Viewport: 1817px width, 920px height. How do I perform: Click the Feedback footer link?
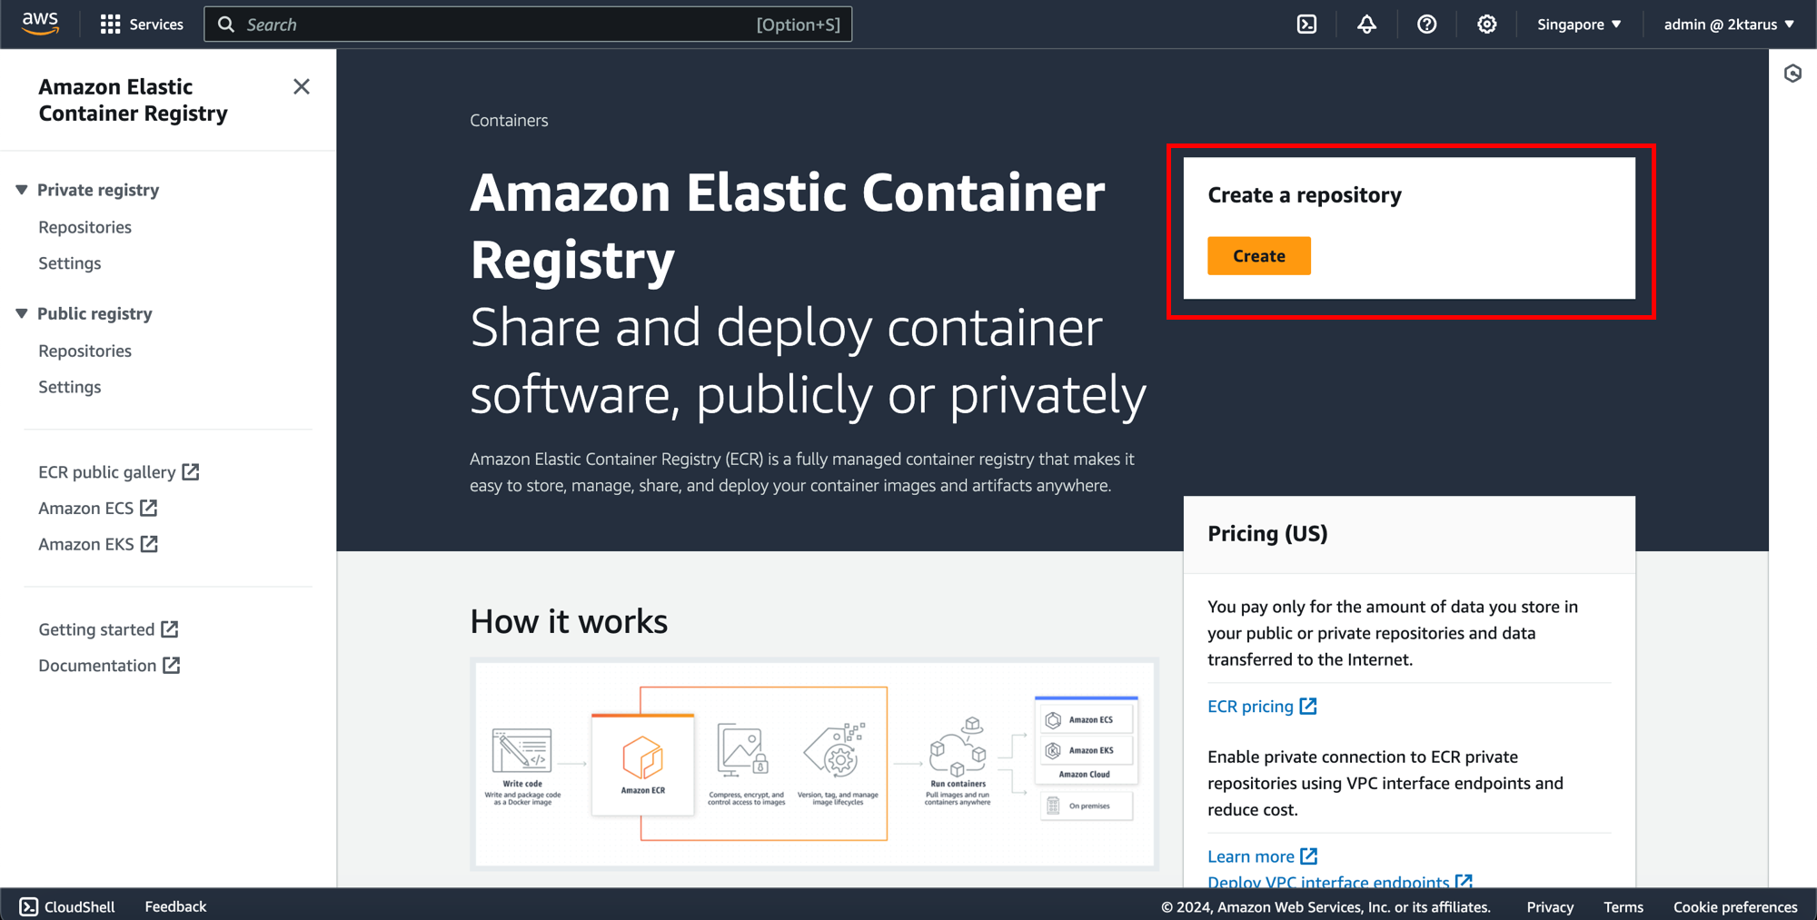pyautogui.click(x=175, y=906)
